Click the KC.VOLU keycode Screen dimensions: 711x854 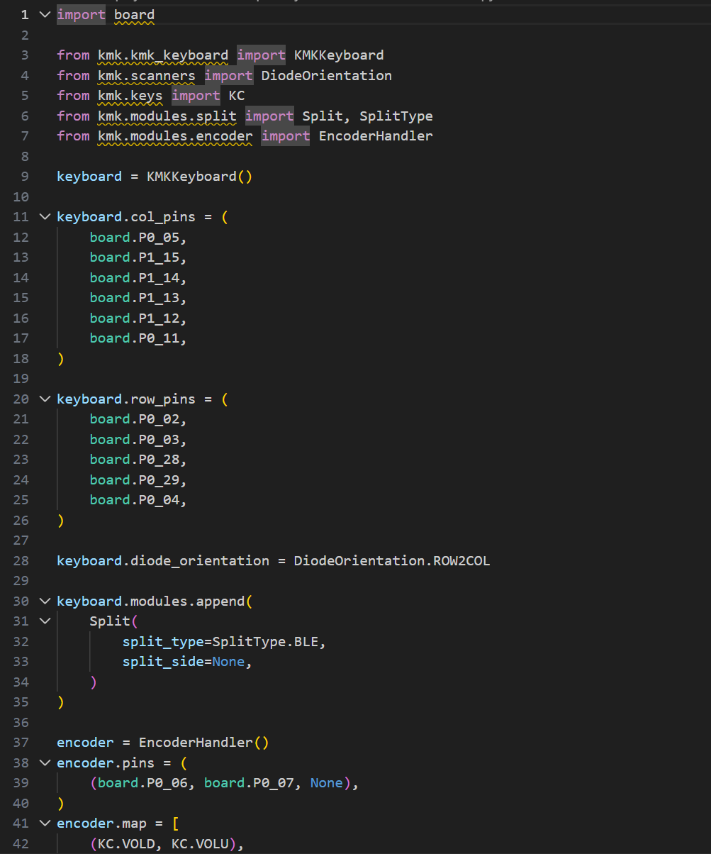coord(200,844)
